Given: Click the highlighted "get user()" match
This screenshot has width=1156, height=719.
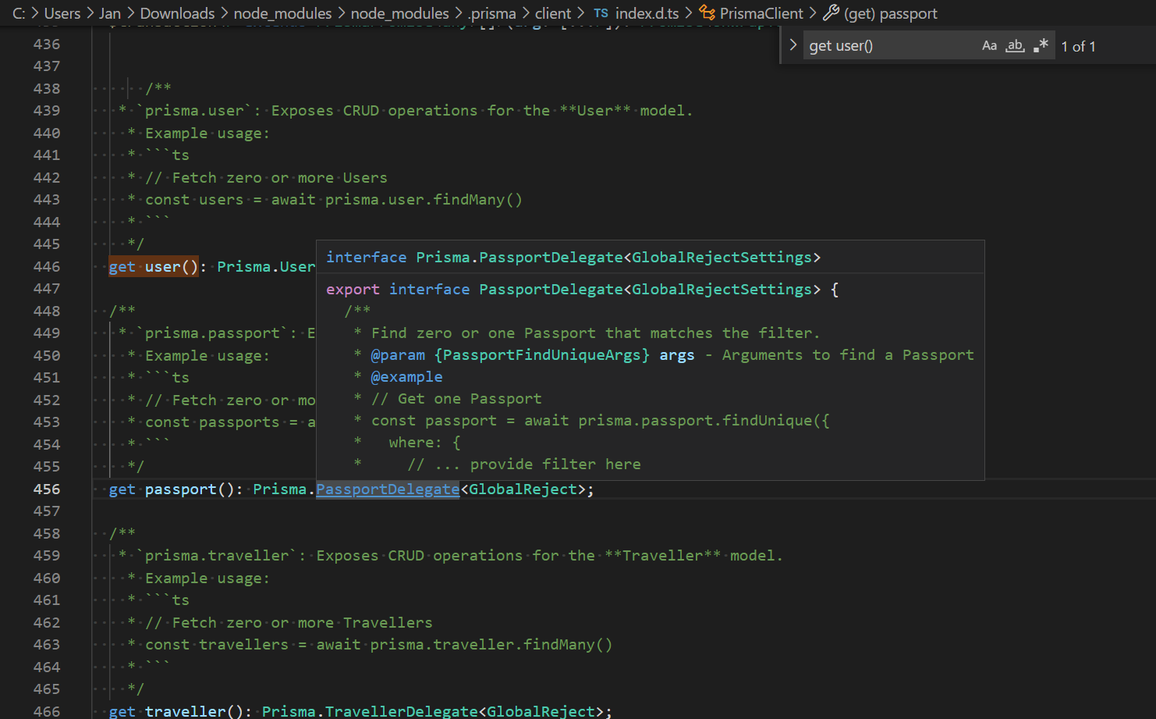Looking at the screenshot, I should pos(155,266).
